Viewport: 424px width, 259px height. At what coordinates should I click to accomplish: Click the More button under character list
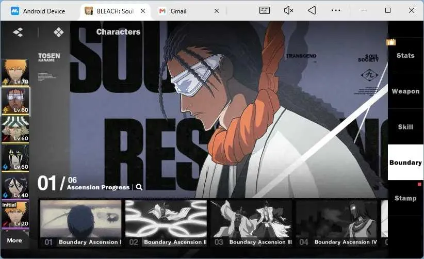tap(14, 240)
